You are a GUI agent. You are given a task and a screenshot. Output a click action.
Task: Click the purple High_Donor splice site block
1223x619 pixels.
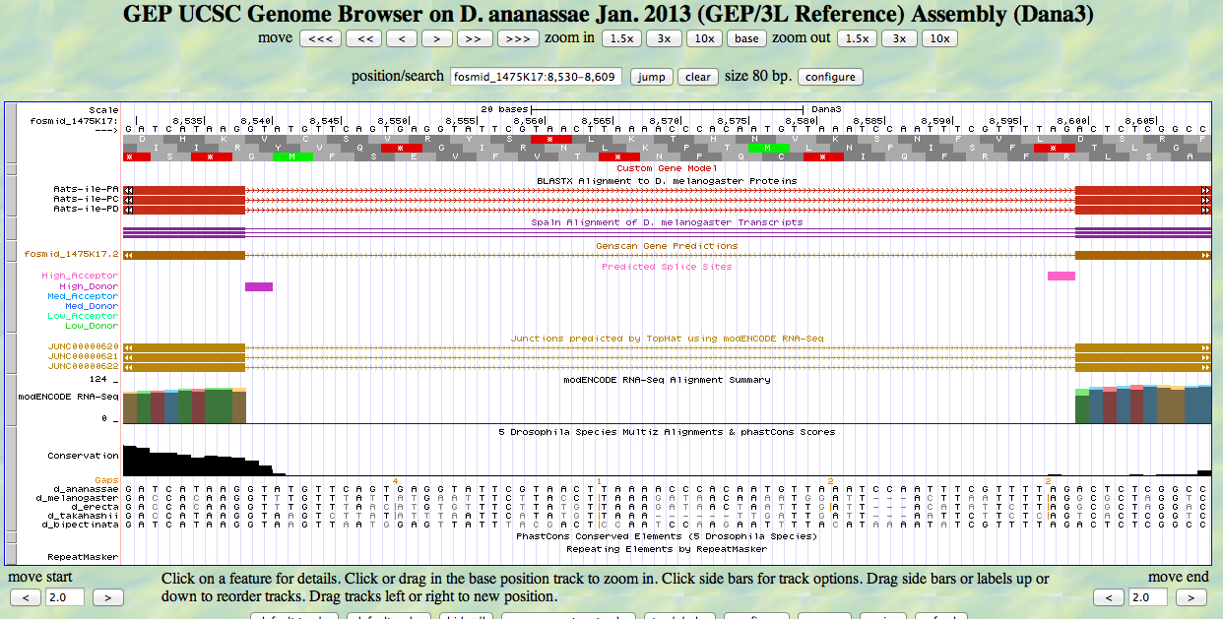(259, 286)
